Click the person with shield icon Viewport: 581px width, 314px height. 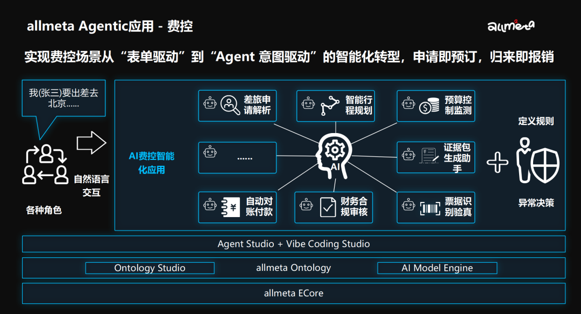537,161
